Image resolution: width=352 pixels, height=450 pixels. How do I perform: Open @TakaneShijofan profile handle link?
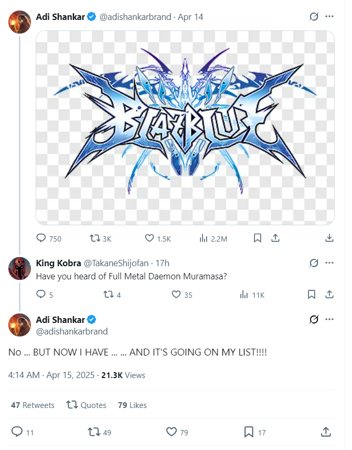coord(117,263)
